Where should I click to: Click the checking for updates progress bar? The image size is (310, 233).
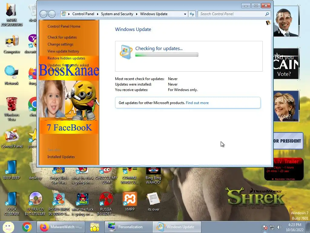[167, 55]
